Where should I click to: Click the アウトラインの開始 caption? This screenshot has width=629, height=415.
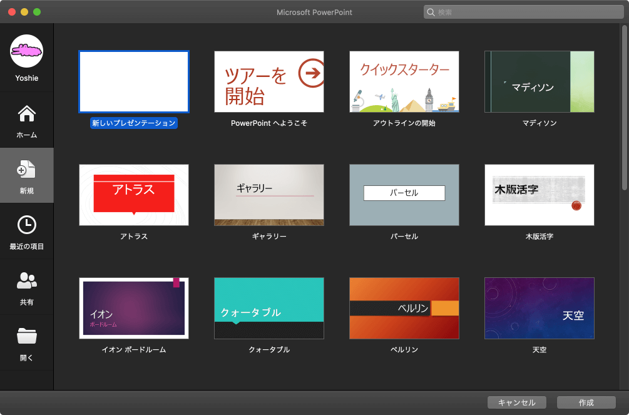pos(404,123)
